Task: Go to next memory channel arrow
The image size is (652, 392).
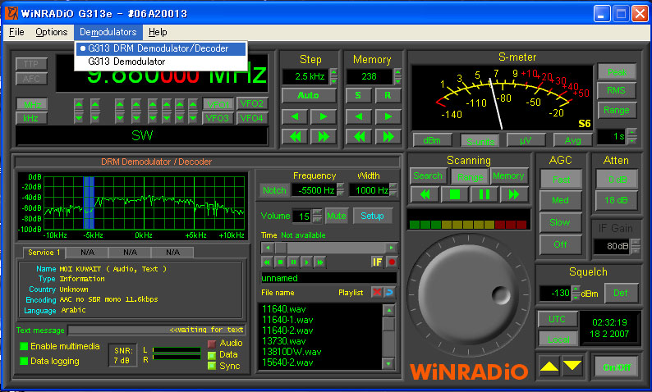Action: [388, 116]
